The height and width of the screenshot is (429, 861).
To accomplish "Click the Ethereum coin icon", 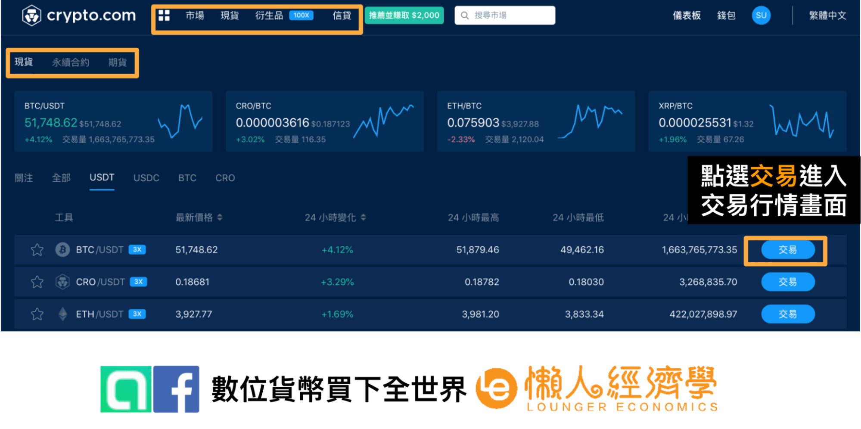I will (x=62, y=314).
